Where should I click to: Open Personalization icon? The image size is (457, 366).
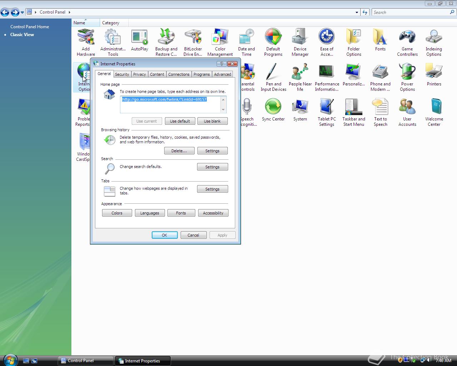pos(354,75)
